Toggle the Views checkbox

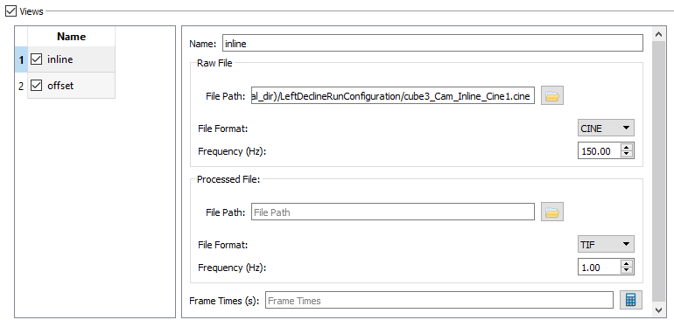tap(11, 10)
